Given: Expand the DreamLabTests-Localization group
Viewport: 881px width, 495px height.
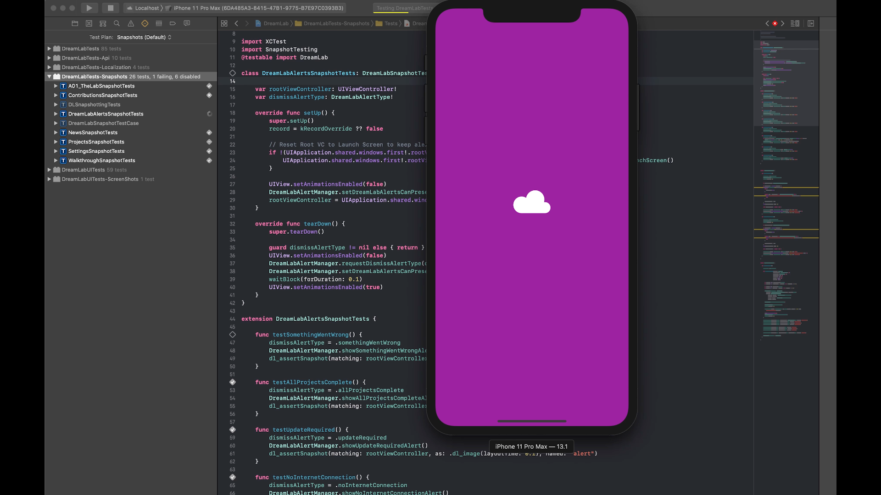Looking at the screenshot, I should click(x=49, y=67).
